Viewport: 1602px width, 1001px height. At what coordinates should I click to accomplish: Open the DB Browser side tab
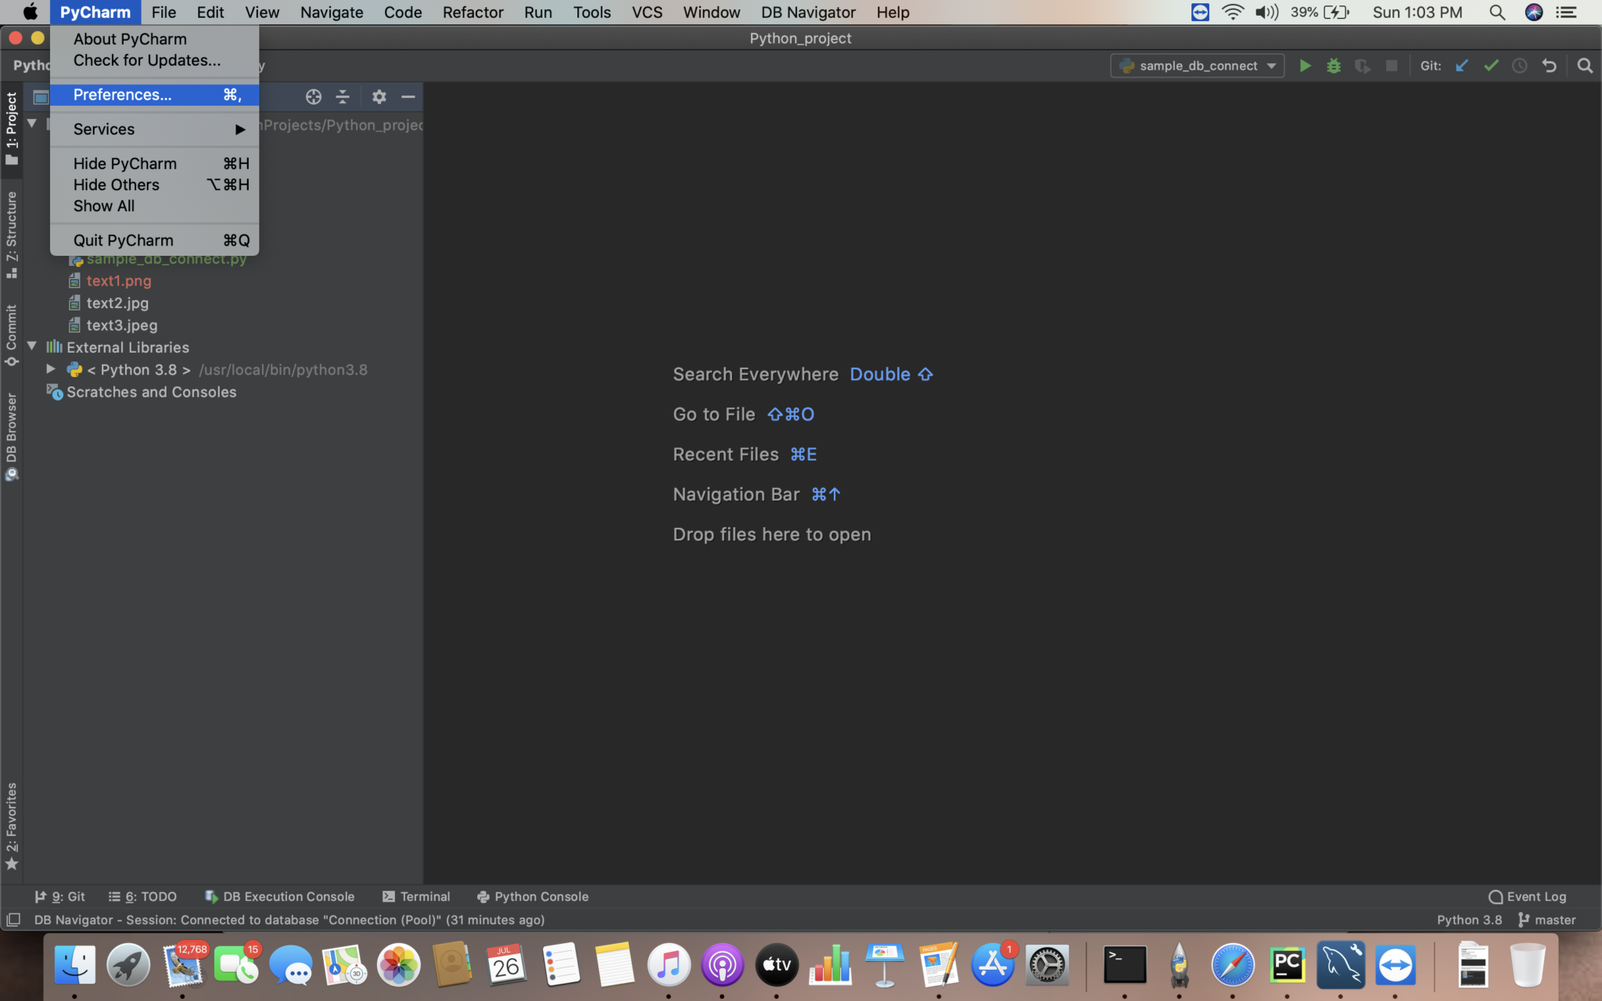12,436
